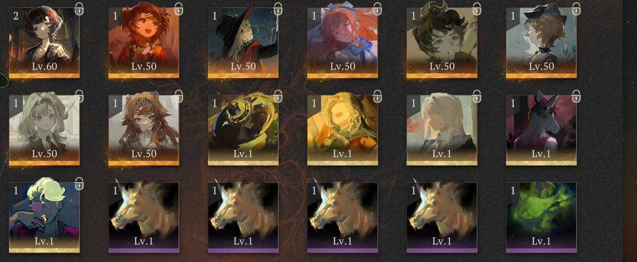Select the Lv.60 dark-haired girl card
The image size is (637, 262).
44,42
